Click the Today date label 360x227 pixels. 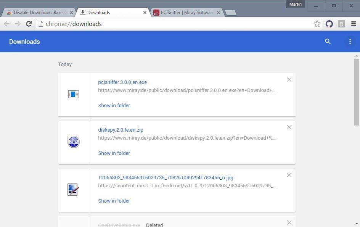click(65, 64)
